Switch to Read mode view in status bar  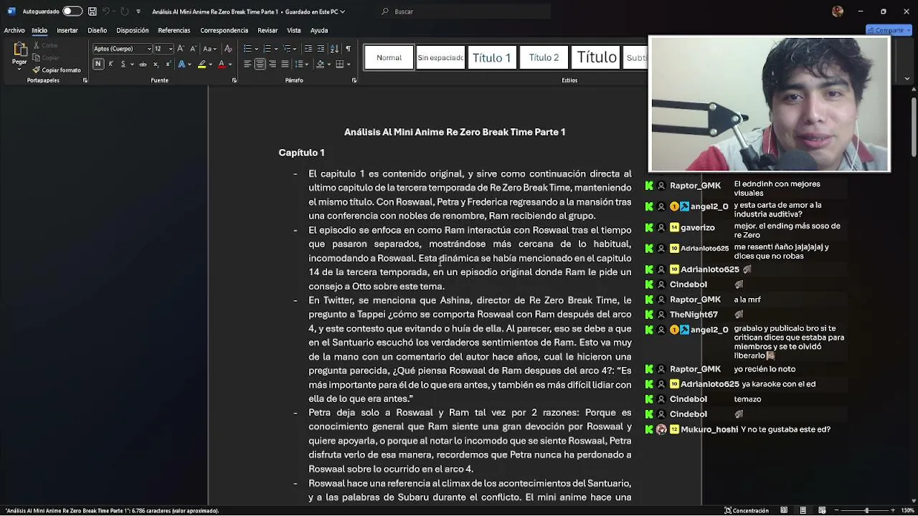pyautogui.click(x=784, y=510)
